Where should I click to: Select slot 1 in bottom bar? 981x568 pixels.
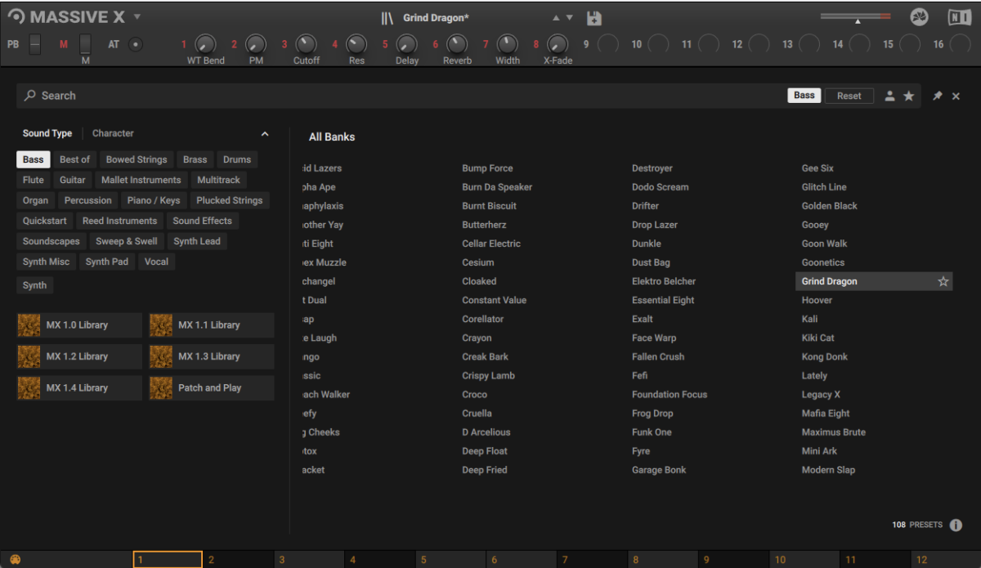(x=168, y=560)
